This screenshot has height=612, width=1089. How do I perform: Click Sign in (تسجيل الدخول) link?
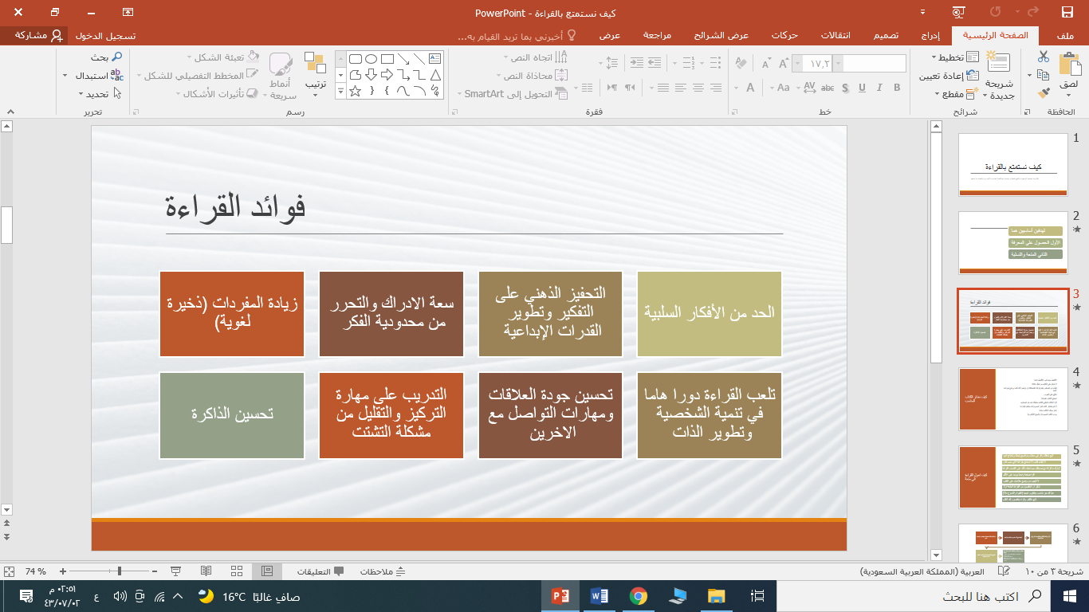tap(104, 36)
